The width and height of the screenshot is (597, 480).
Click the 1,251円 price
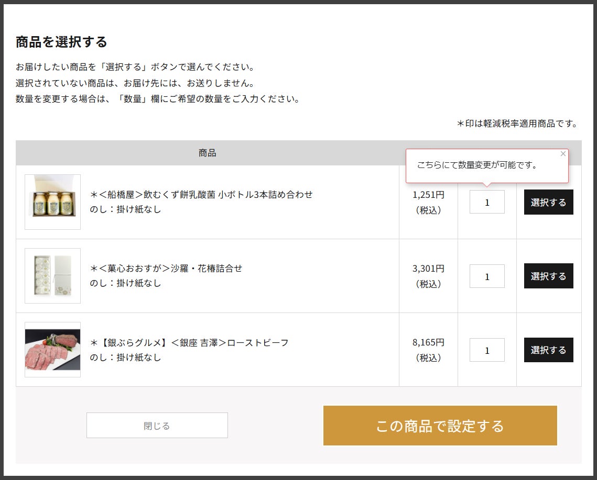[x=428, y=195]
